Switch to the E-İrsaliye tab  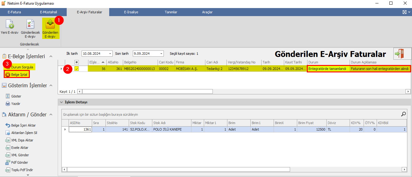coord(131,12)
